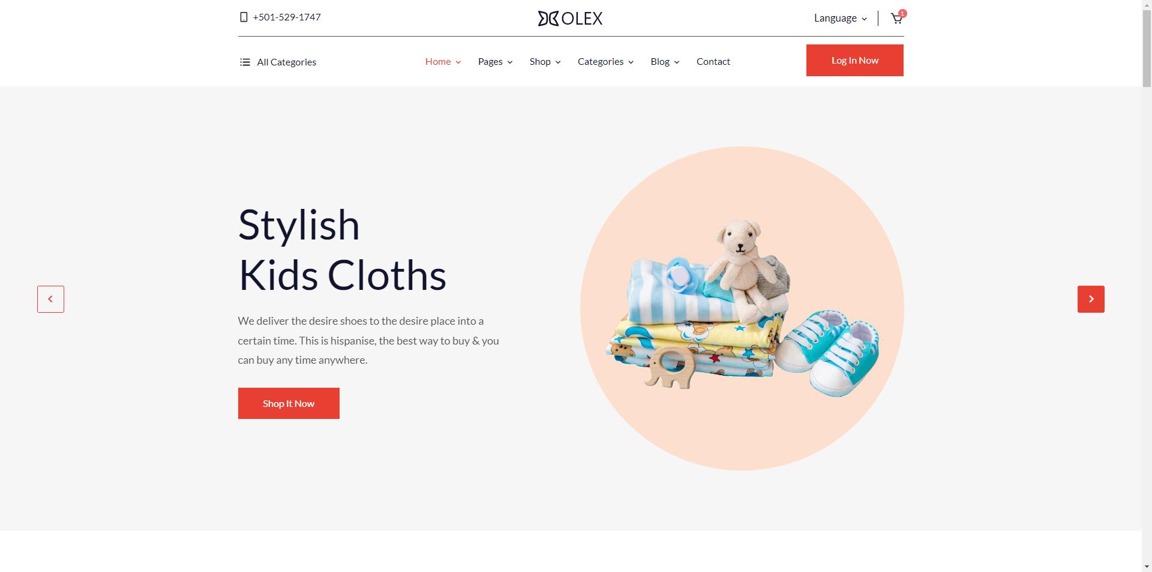Open the Blog dropdown menu

click(665, 62)
